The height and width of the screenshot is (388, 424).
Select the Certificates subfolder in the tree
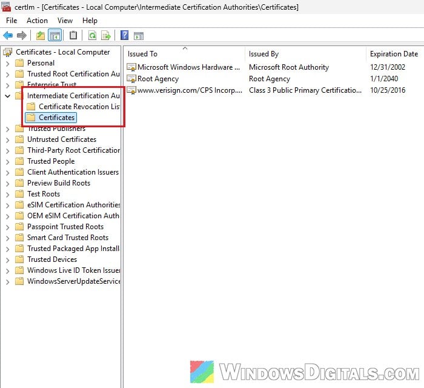click(x=56, y=118)
